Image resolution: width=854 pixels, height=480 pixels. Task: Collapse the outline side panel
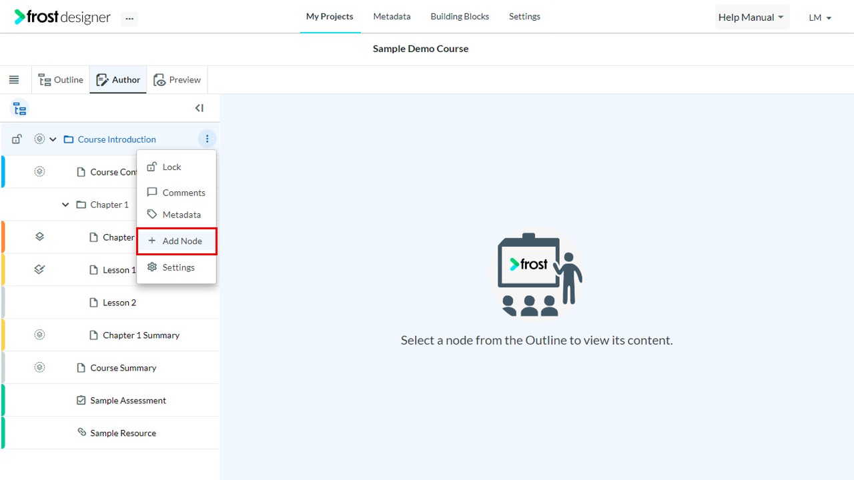199,108
